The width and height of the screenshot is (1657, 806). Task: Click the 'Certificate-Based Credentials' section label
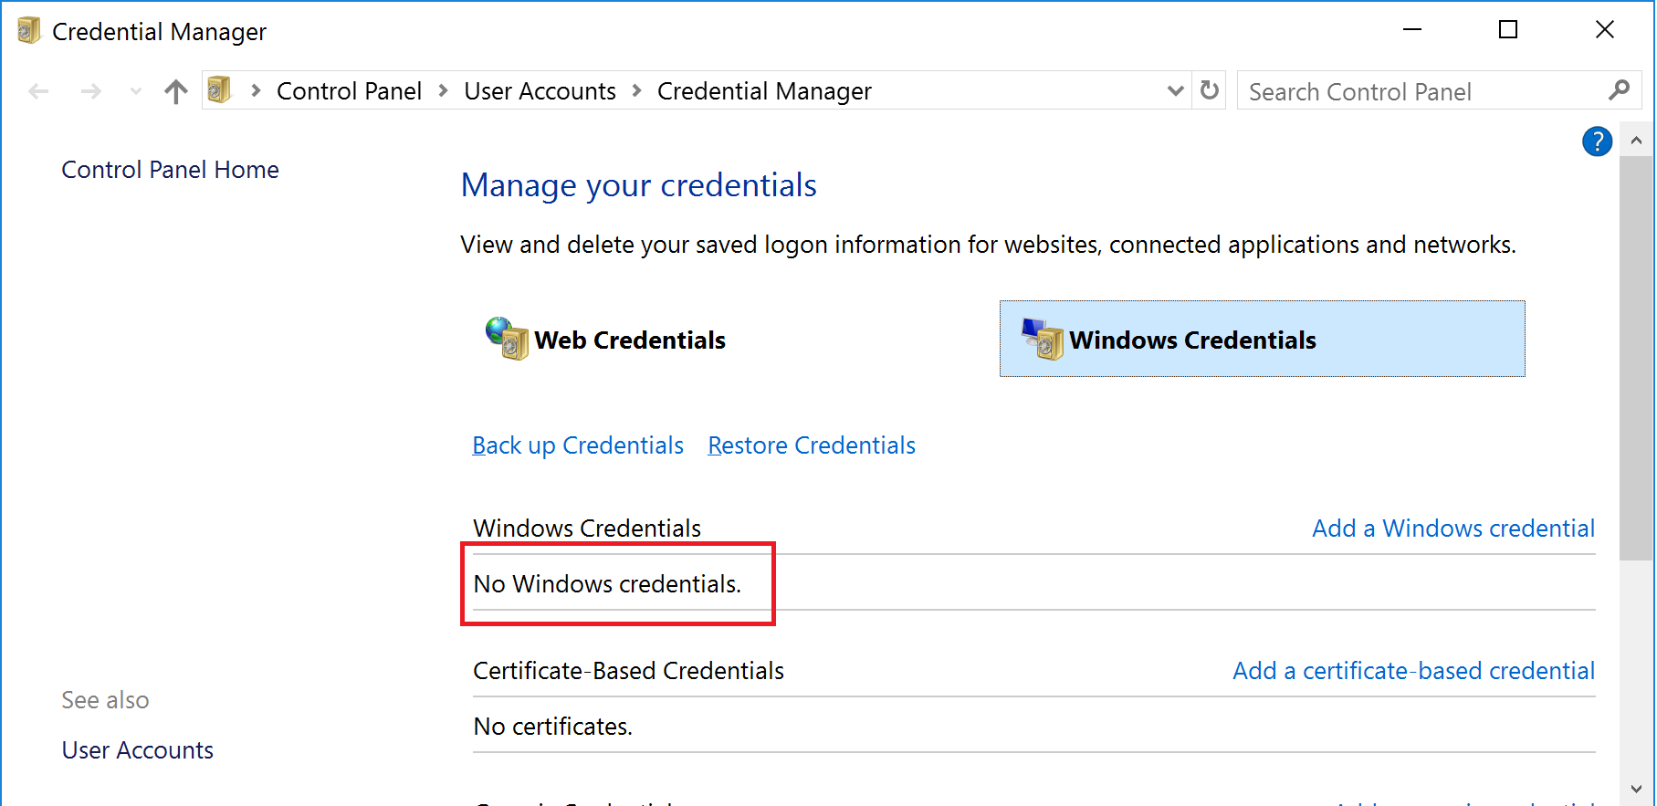[628, 671]
